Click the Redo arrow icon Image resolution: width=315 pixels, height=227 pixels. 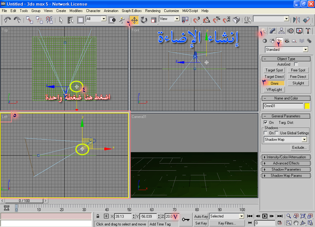click(17, 20)
